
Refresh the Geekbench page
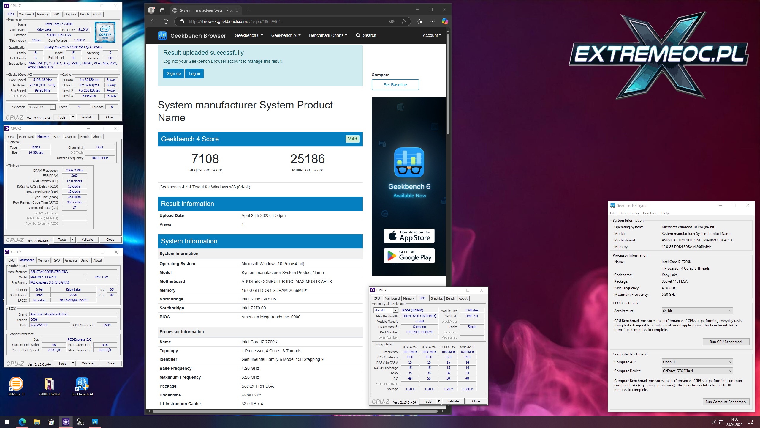point(166,21)
